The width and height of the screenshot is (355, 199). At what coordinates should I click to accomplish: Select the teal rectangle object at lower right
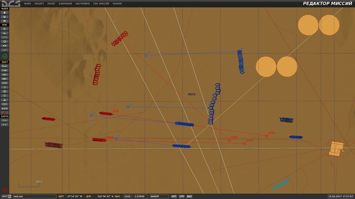tap(281, 184)
